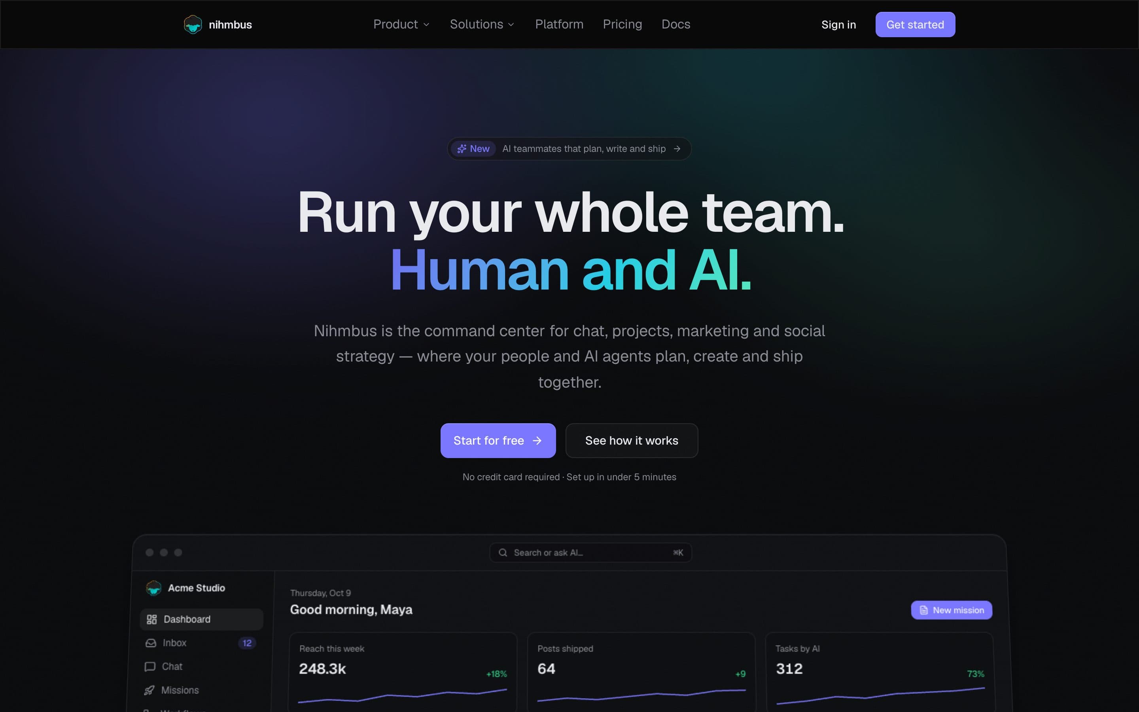Click the nihmbus logo icon in header

click(193, 25)
